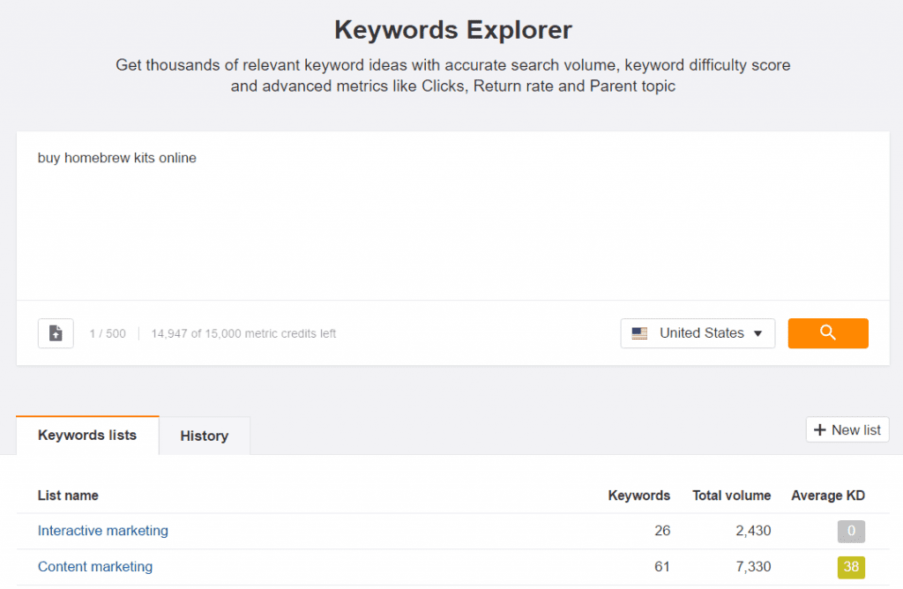This screenshot has height=589, width=903.
Task: Click the 1 / 500 keyword counter
Action: pyautogui.click(x=108, y=333)
